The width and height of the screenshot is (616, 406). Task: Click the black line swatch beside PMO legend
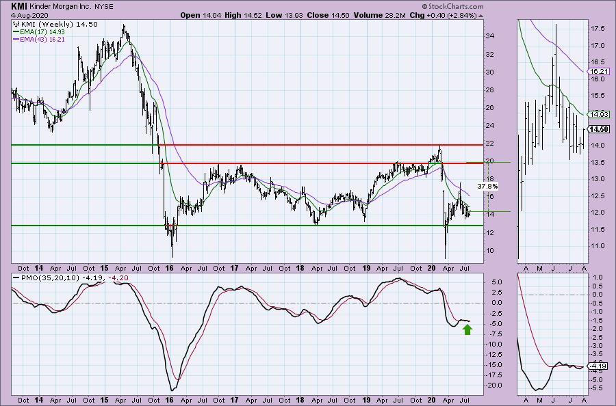pyautogui.click(x=16, y=278)
